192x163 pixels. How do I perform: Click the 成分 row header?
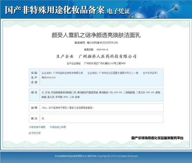(34, 92)
